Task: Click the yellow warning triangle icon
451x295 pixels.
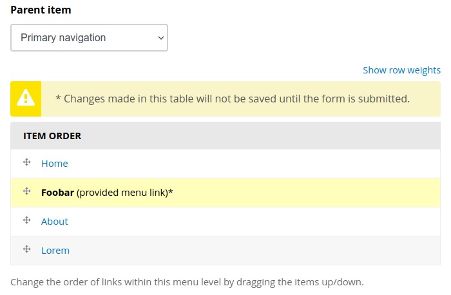Action: pyautogui.click(x=26, y=98)
